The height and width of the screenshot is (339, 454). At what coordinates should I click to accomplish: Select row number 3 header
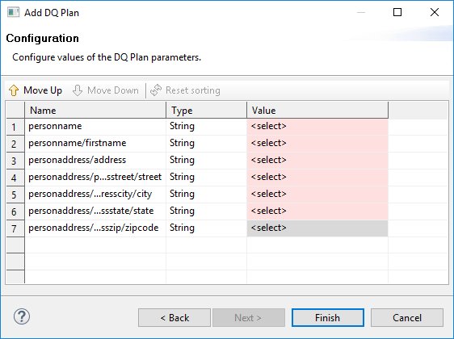click(15, 161)
